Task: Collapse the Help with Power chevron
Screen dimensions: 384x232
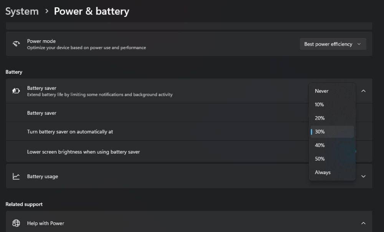Action: point(363,223)
